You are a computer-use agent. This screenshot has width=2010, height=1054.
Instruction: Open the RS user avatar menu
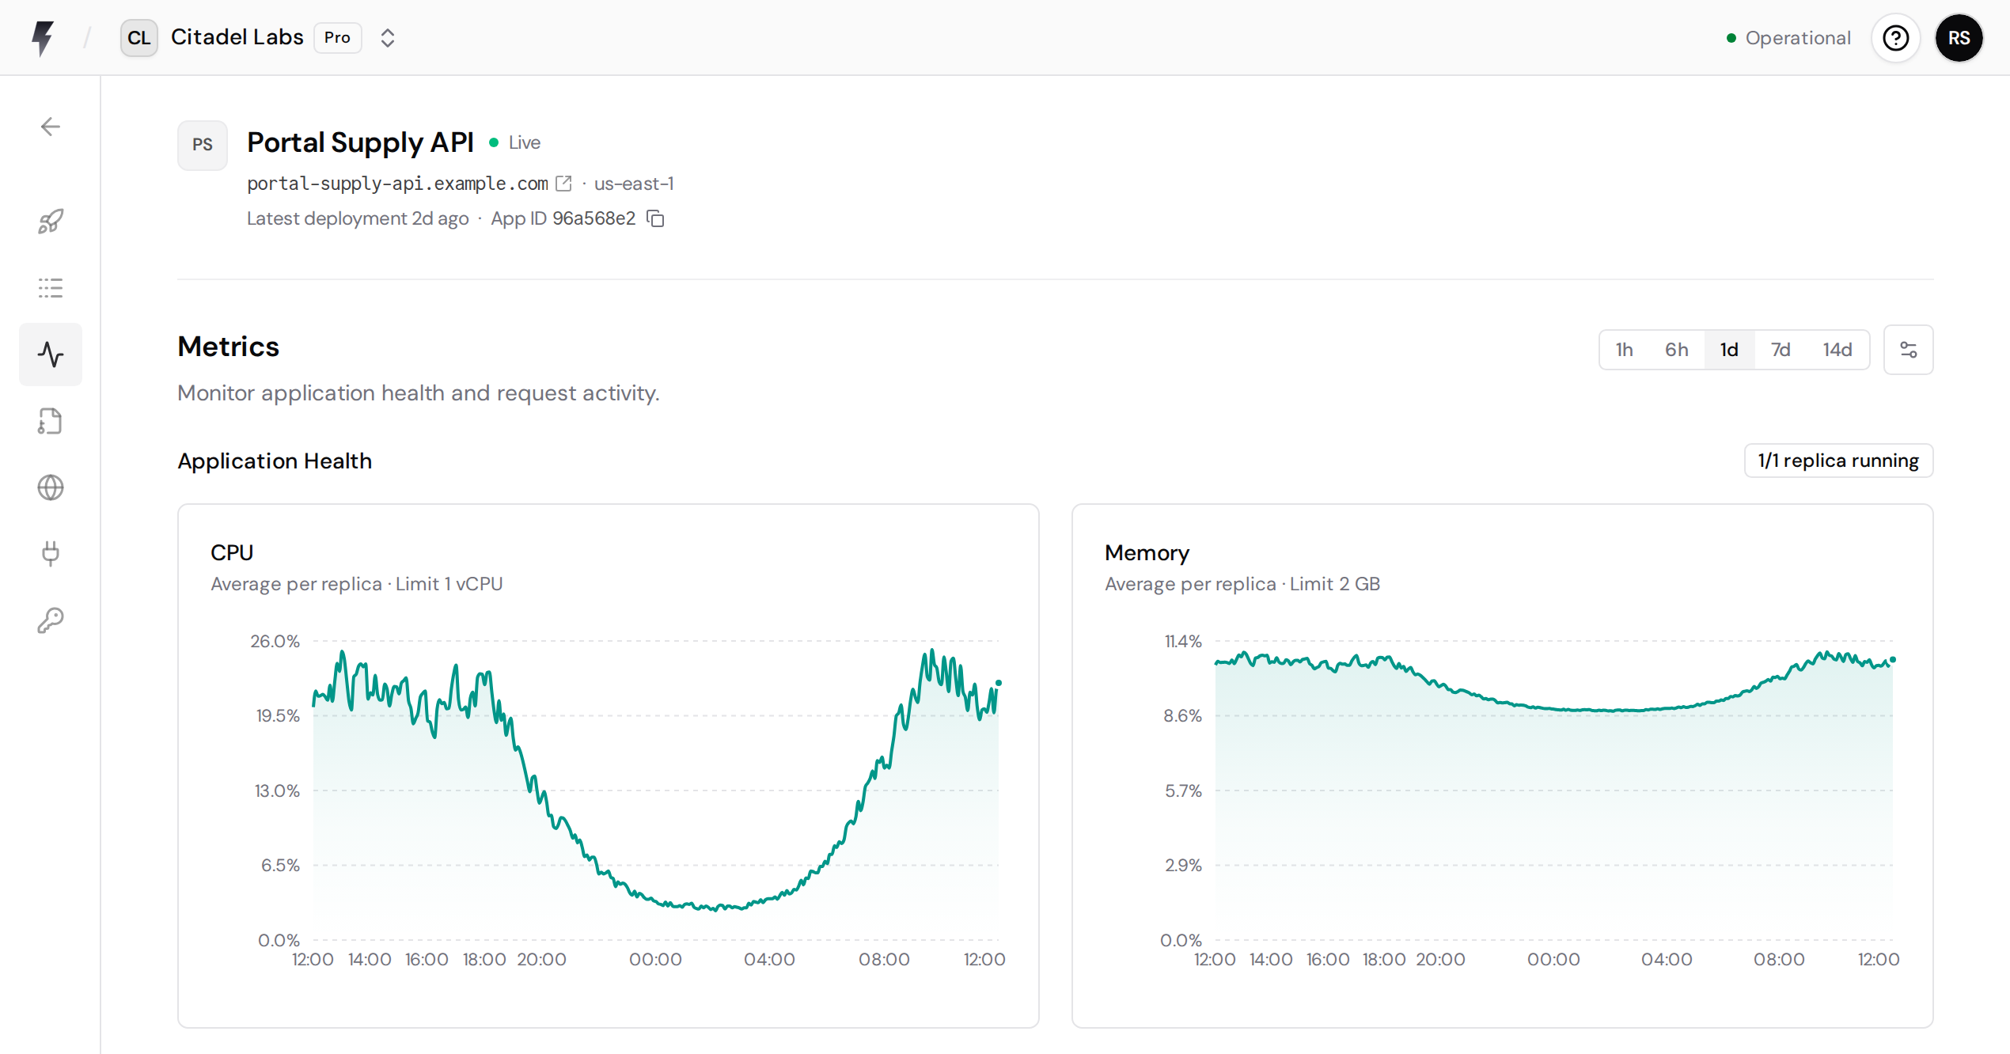(x=1959, y=38)
